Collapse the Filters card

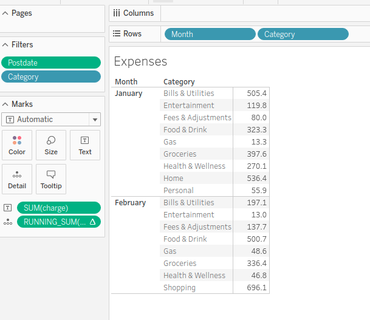click(x=5, y=45)
